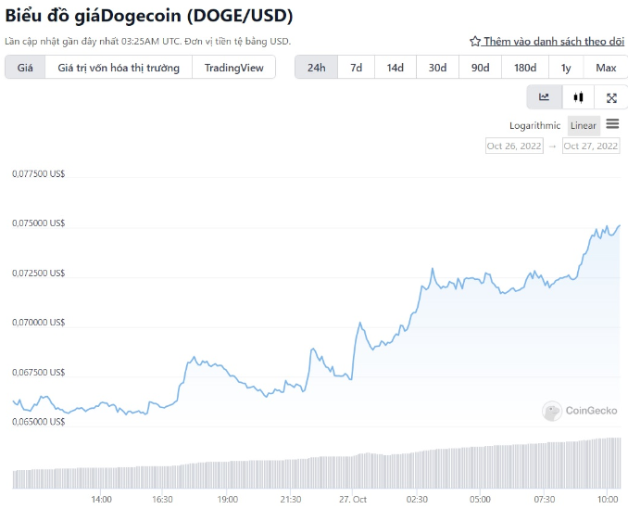Choose the 1y time range
The width and height of the screenshot is (628, 509).
(x=566, y=68)
